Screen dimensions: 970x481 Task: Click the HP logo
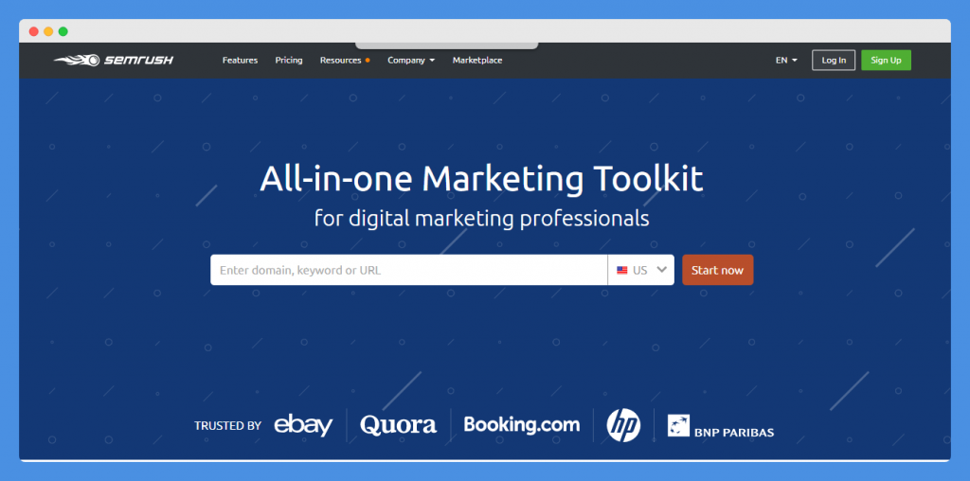[623, 425]
